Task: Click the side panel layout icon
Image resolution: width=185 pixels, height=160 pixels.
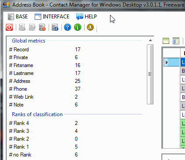Action: tap(176, 41)
